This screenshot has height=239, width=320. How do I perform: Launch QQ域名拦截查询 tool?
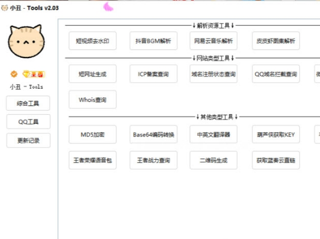[x=276, y=74]
